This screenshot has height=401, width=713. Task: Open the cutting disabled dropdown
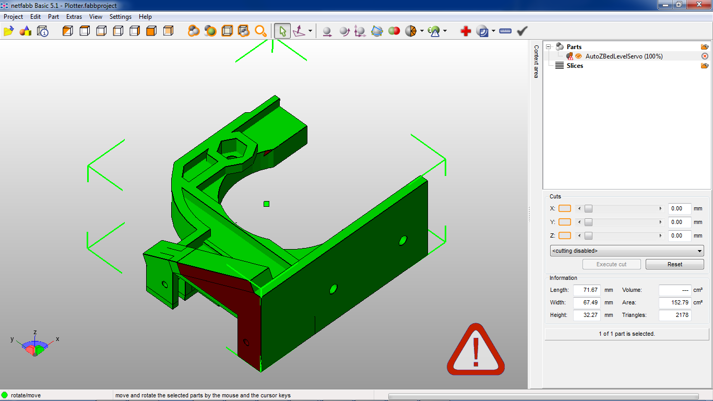627,251
